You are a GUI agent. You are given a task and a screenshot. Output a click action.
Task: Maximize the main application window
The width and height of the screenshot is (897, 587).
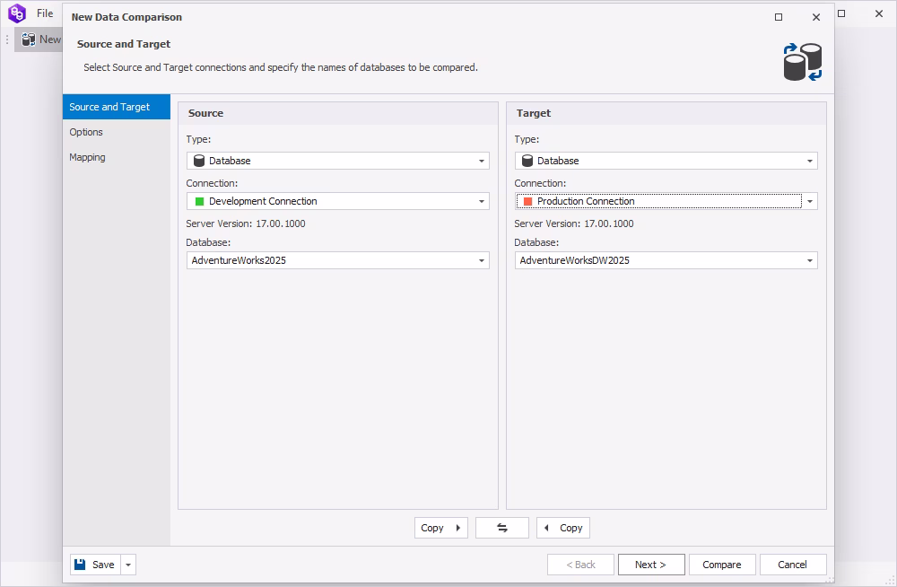(x=841, y=13)
